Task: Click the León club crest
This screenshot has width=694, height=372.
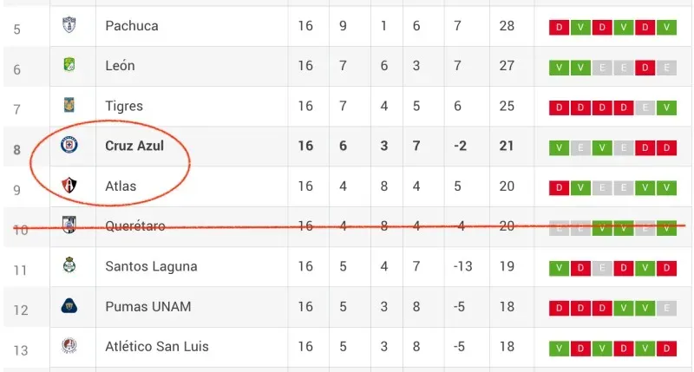Action: (x=69, y=66)
